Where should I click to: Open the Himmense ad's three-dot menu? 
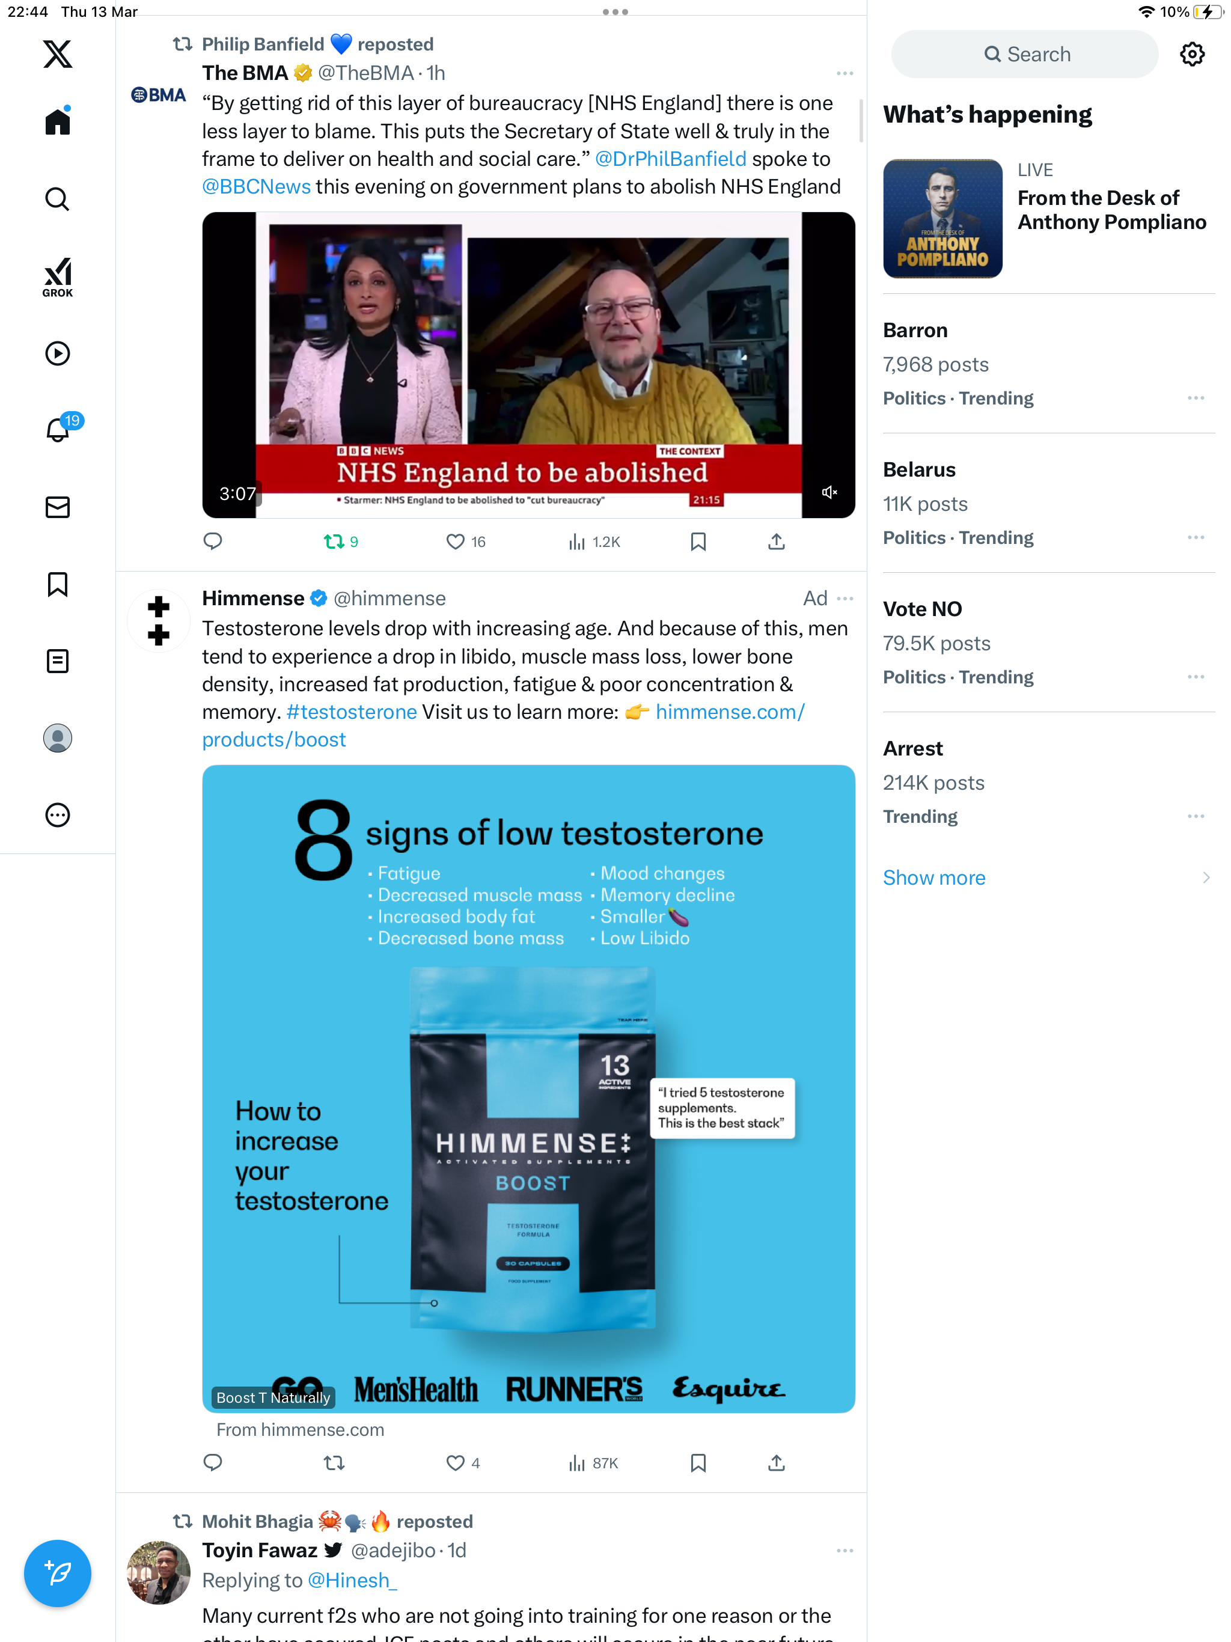click(x=845, y=598)
